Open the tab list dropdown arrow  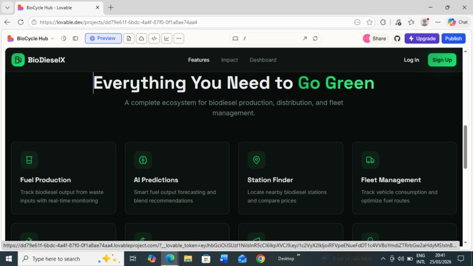pos(7,8)
